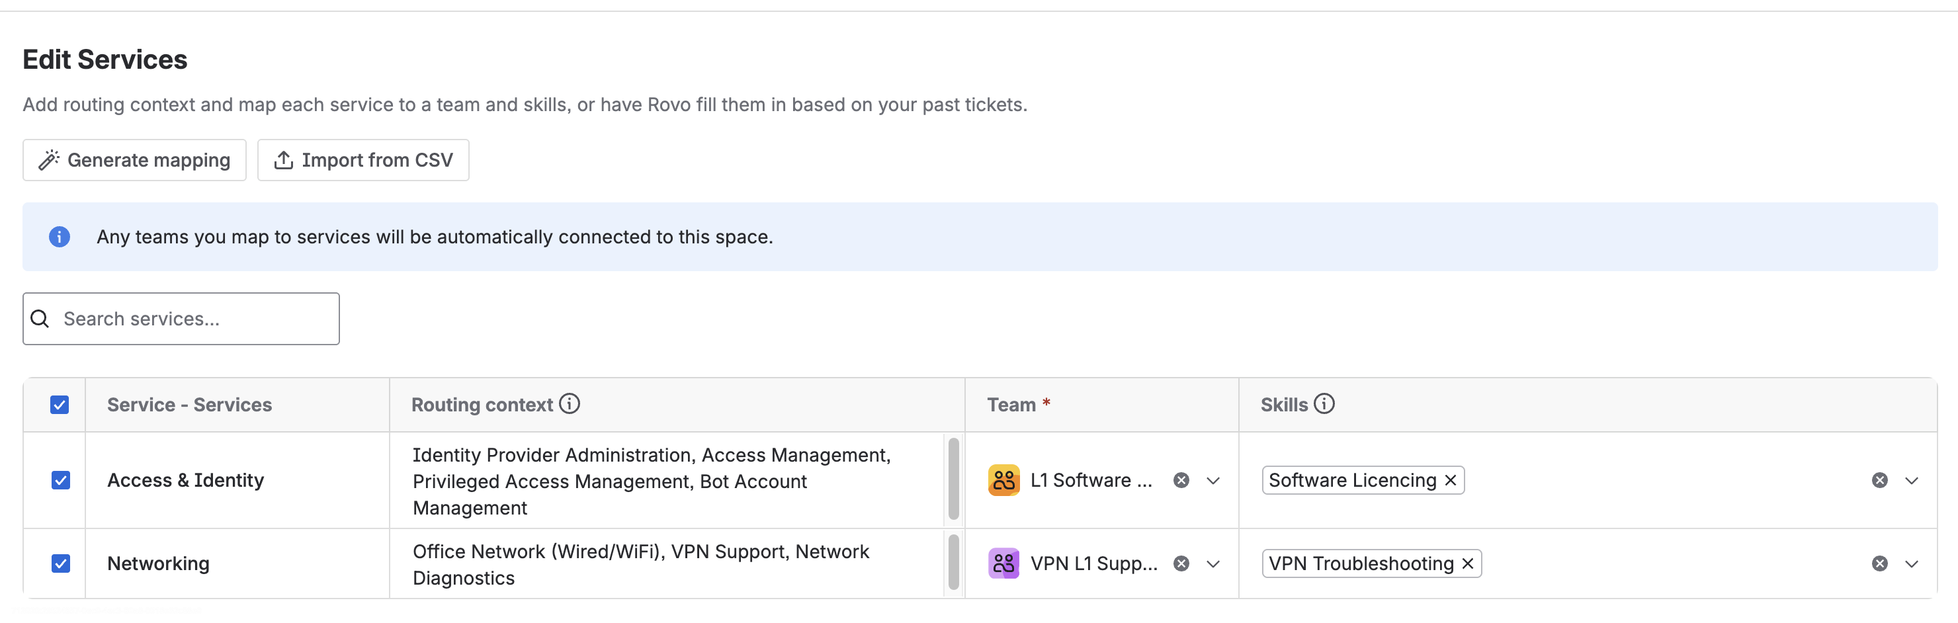Focus the Search services input field
1958x623 pixels.
click(x=181, y=319)
